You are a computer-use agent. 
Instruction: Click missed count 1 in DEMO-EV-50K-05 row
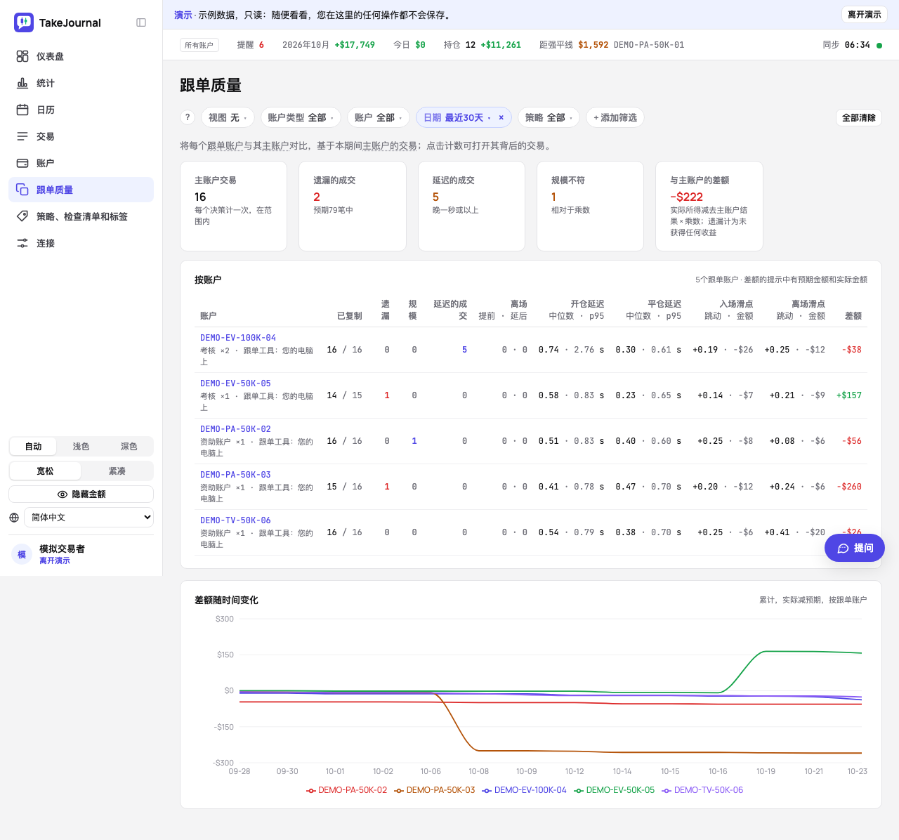coord(387,395)
